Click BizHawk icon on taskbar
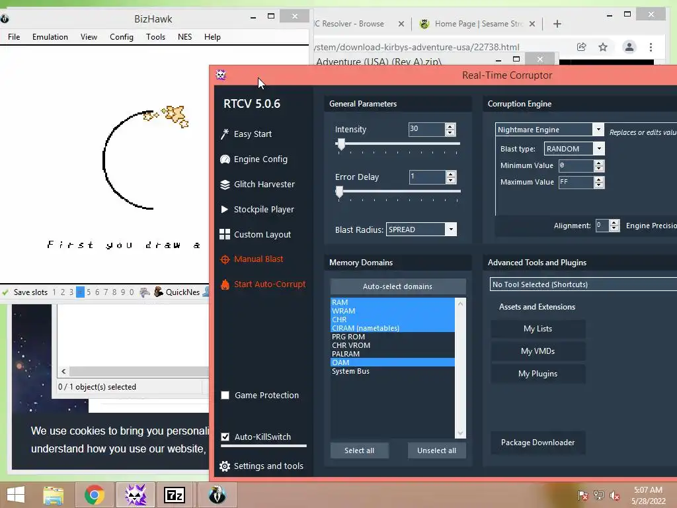Screen dimensions: 677x508 point(217,495)
